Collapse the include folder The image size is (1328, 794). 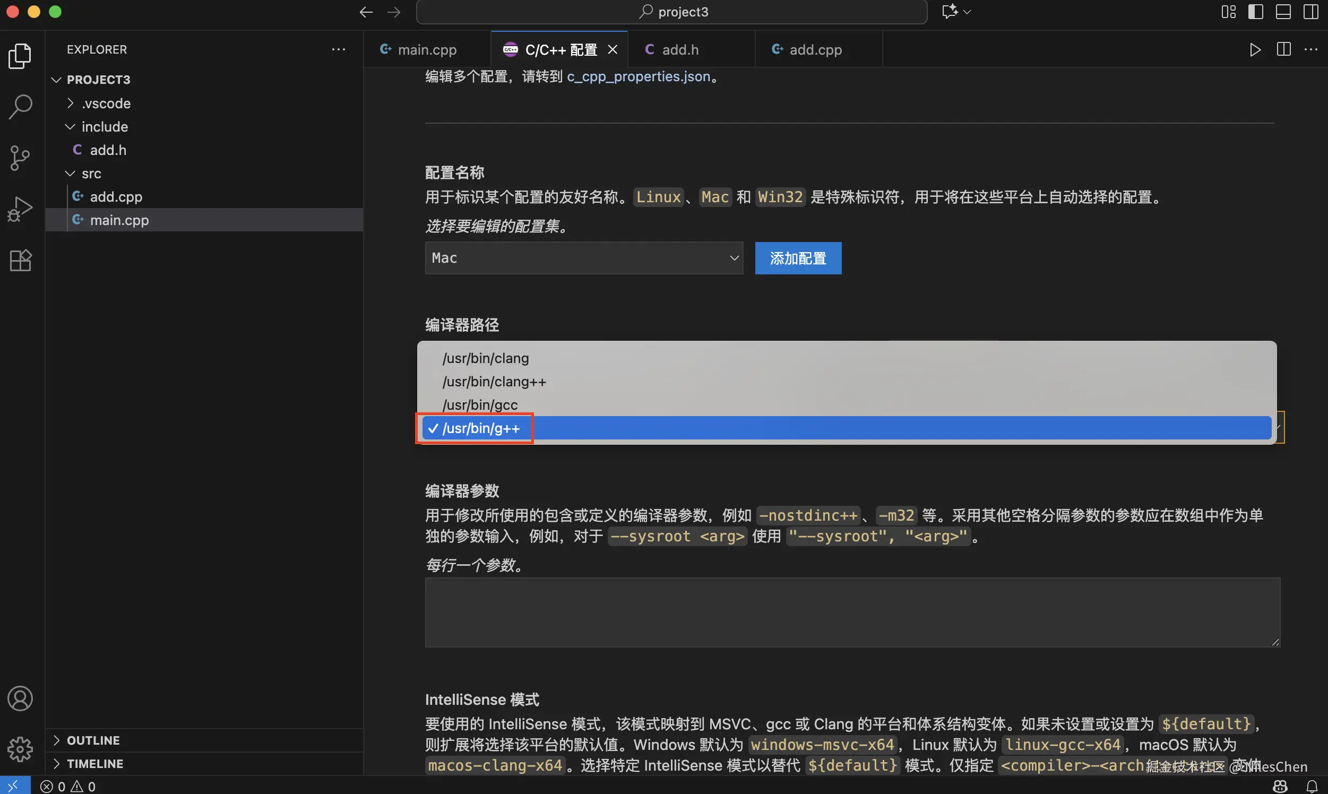105,127
